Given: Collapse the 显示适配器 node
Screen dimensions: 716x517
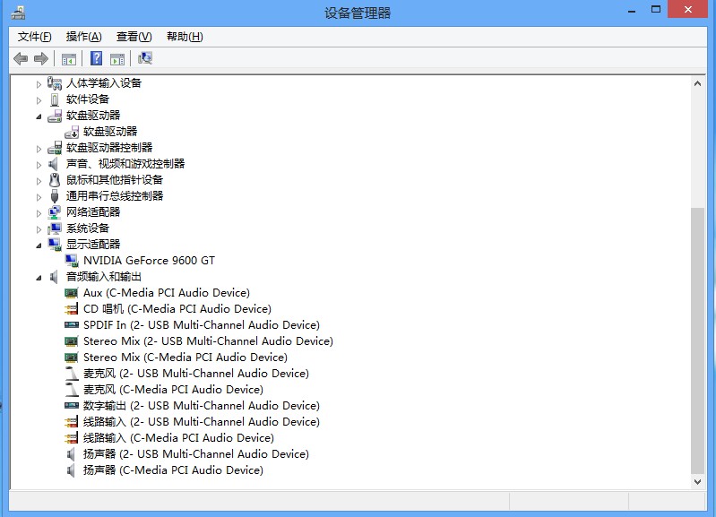Looking at the screenshot, I should pyautogui.click(x=39, y=246).
